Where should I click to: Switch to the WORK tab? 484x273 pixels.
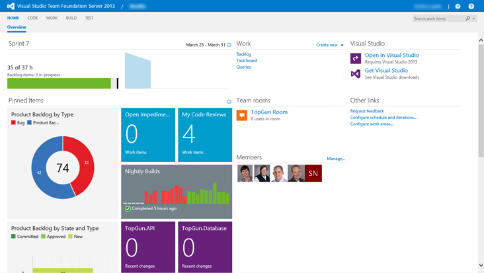[x=52, y=18]
